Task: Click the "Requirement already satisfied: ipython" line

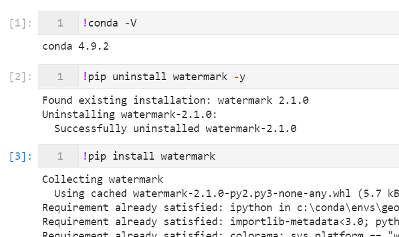Action: (220, 208)
